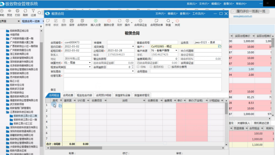Tick the 是否折扣 checkbox
This screenshot has width=275, height=155.
151,67
